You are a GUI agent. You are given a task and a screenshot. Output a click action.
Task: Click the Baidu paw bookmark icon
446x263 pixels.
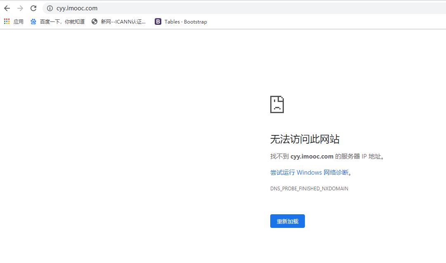pos(33,21)
